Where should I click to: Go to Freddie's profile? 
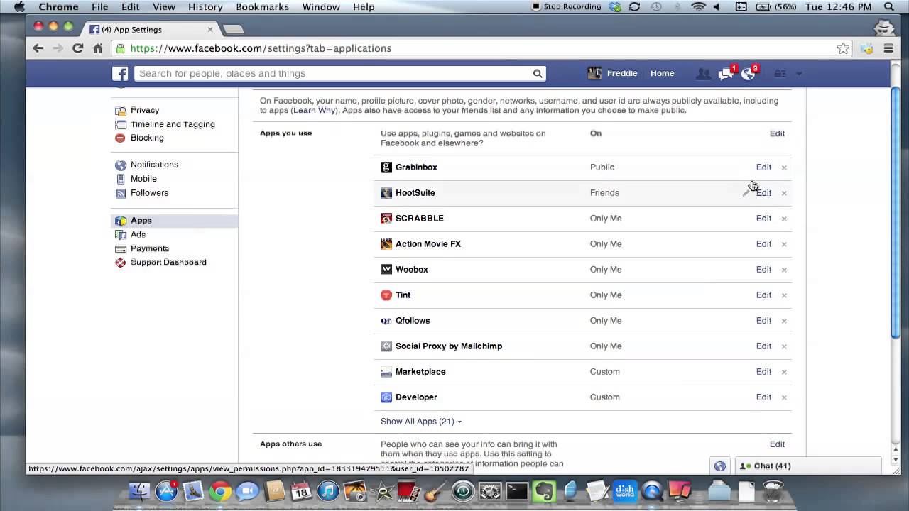click(x=613, y=74)
